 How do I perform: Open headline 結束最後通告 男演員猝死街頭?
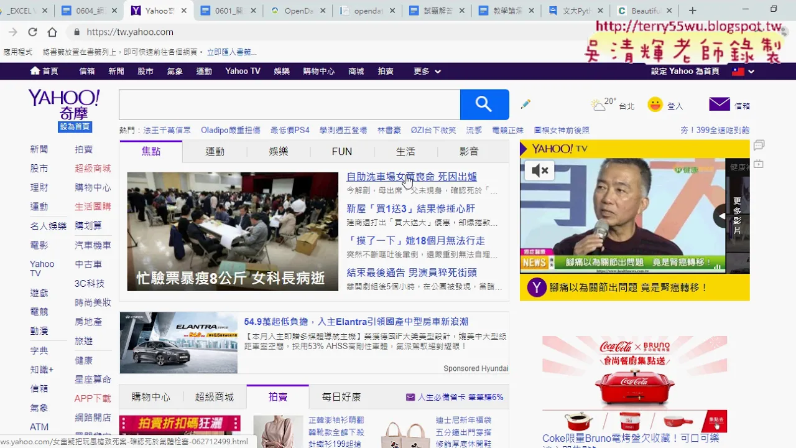pos(412,273)
